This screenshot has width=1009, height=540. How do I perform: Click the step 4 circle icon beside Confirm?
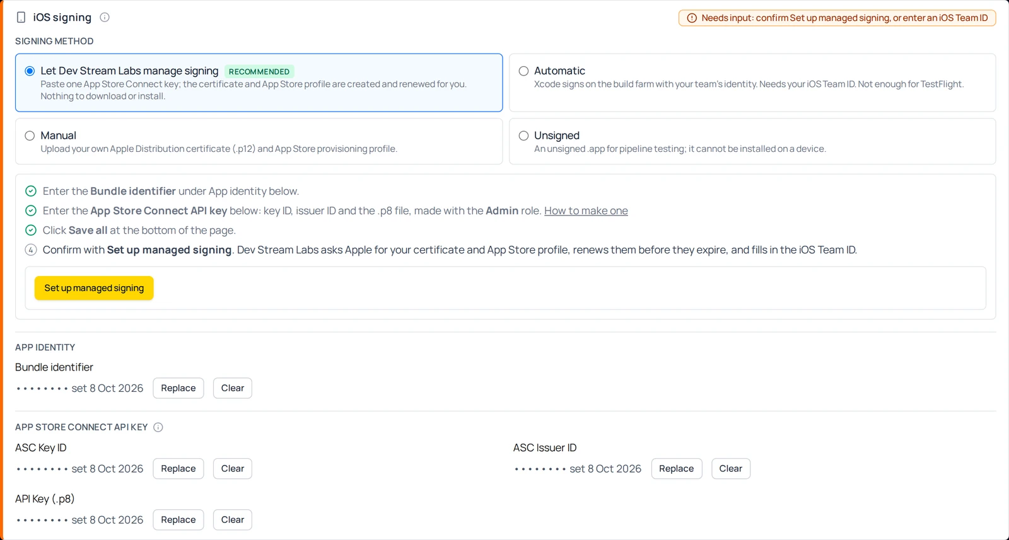pyautogui.click(x=30, y=250)
